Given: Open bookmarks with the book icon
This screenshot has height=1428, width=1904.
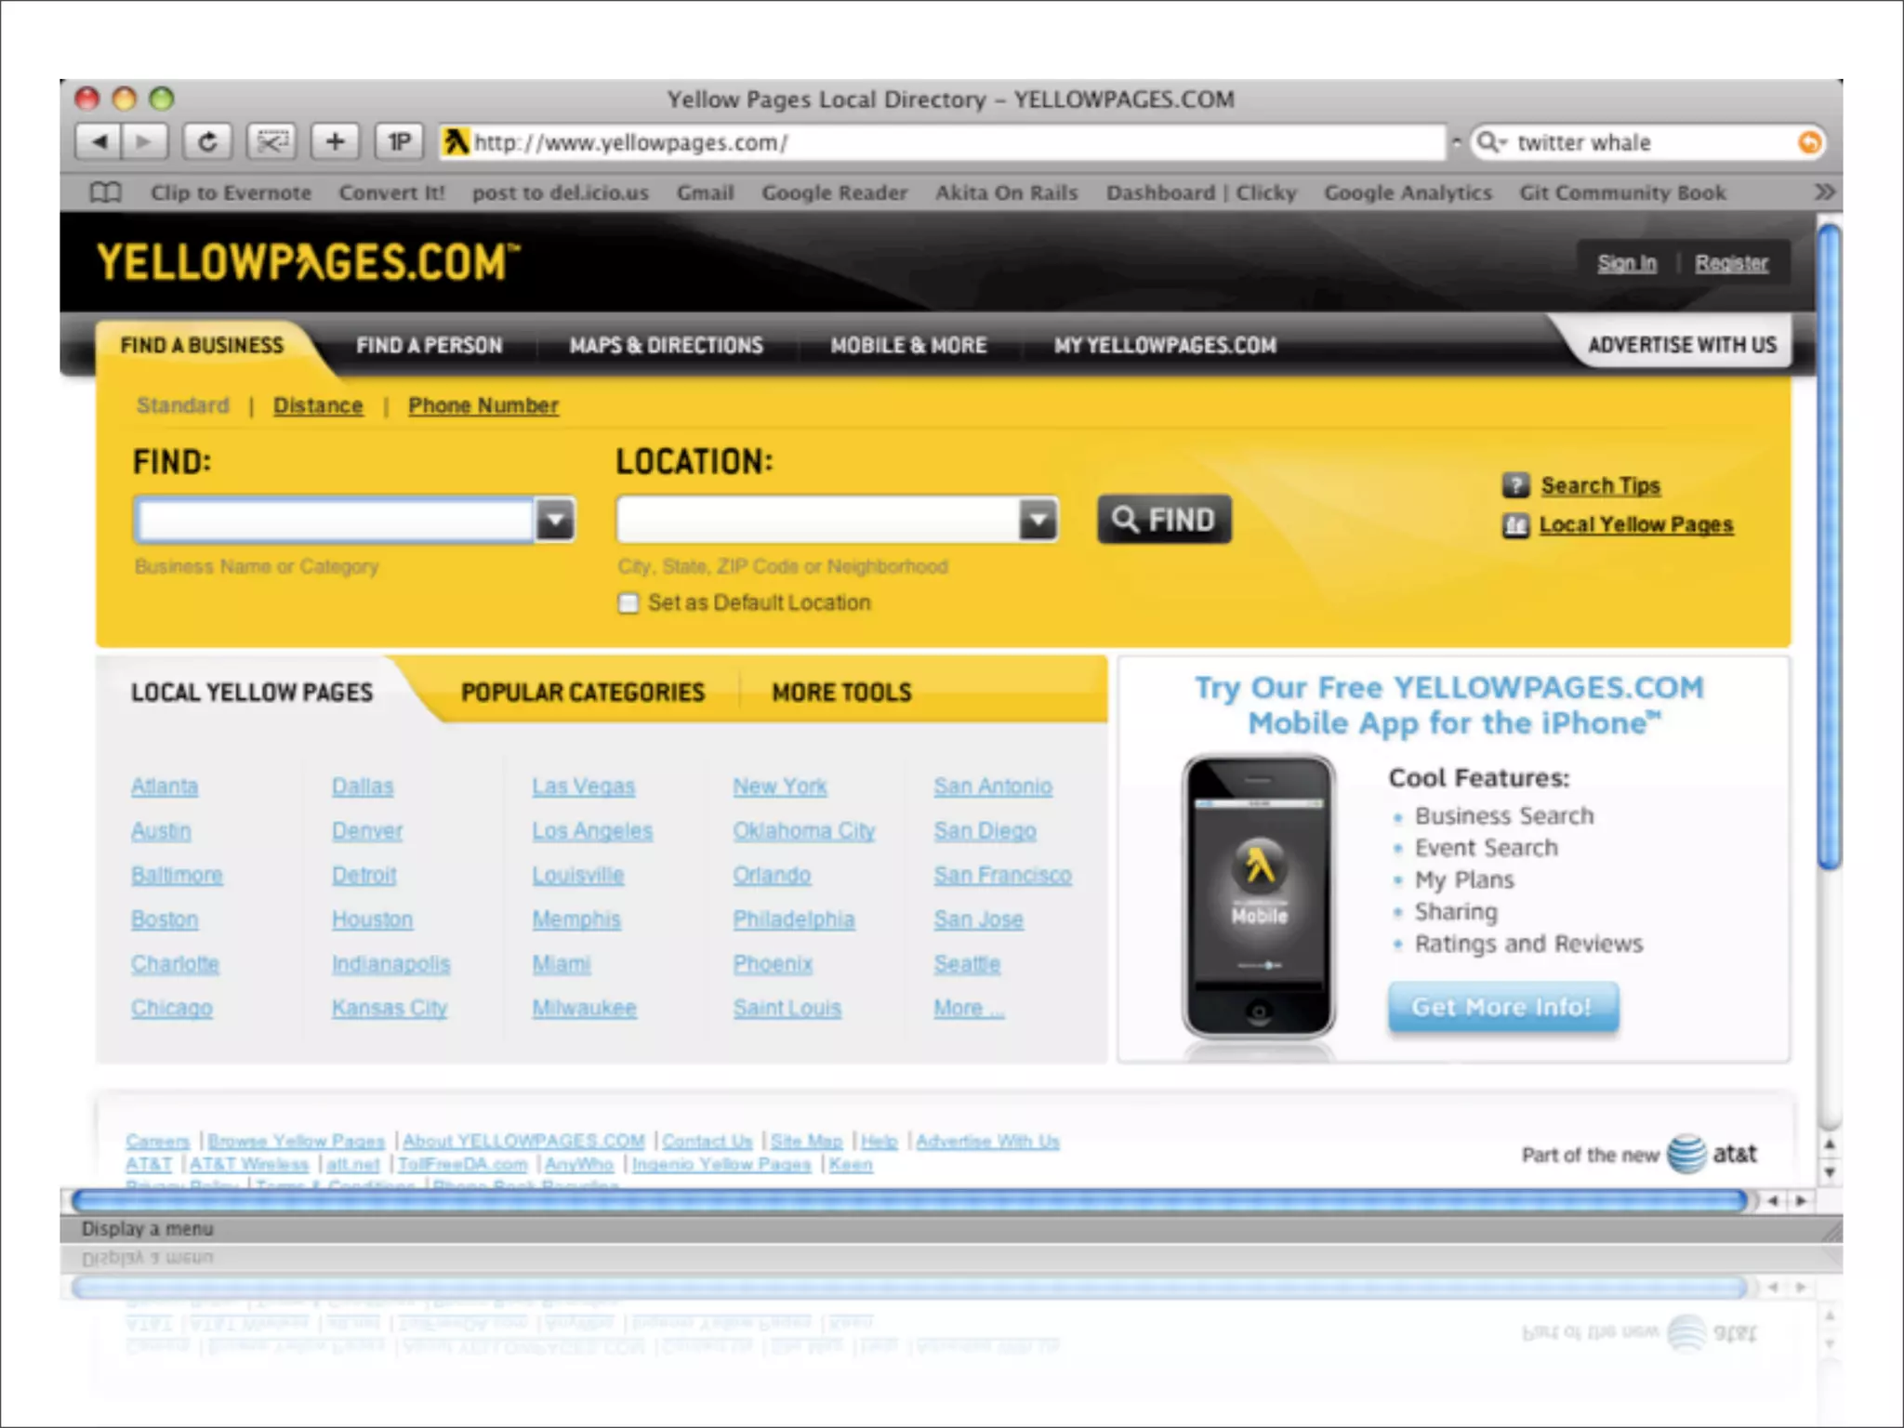Looking at the screenshot, I should 105,192.
